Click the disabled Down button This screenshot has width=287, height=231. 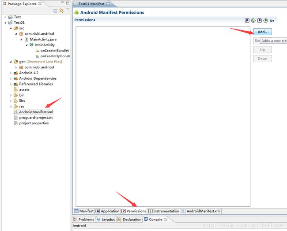coord(262,59)
